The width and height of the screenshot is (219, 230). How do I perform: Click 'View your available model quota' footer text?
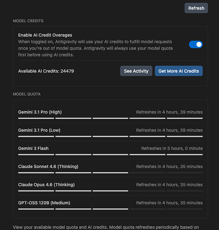[106, 227]
